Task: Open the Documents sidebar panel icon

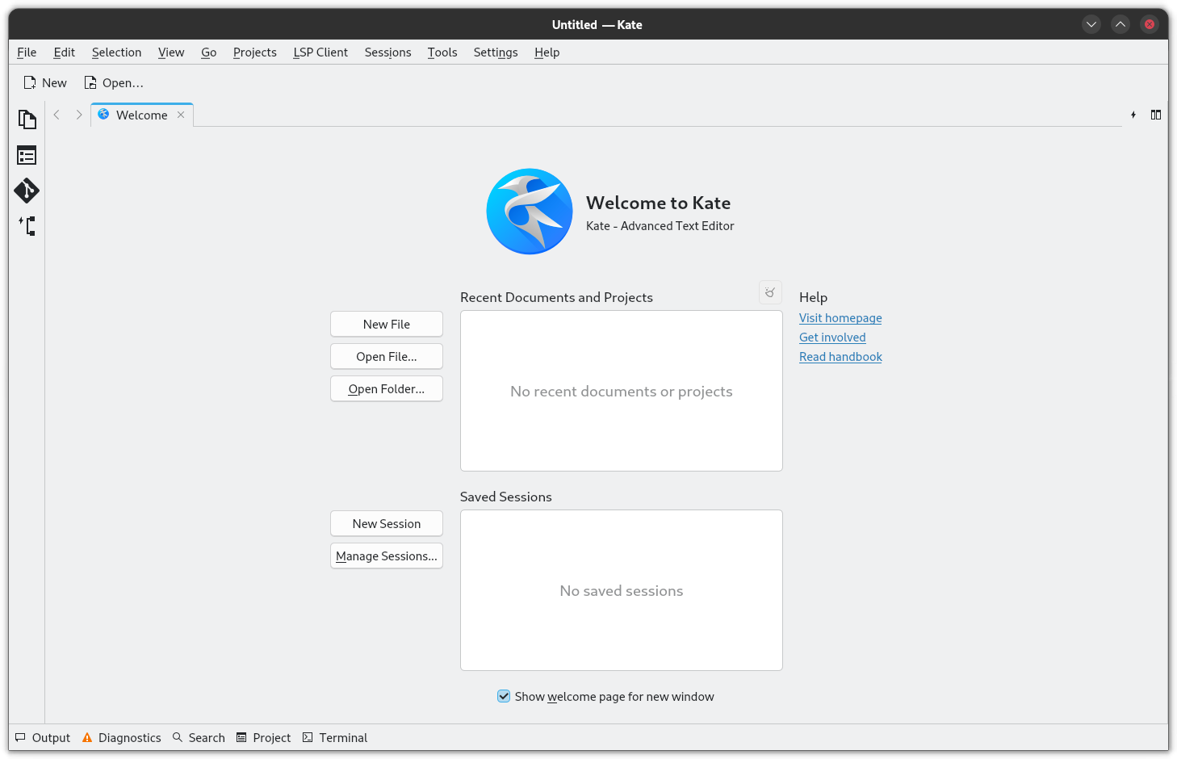Action: tap(27, 120)
